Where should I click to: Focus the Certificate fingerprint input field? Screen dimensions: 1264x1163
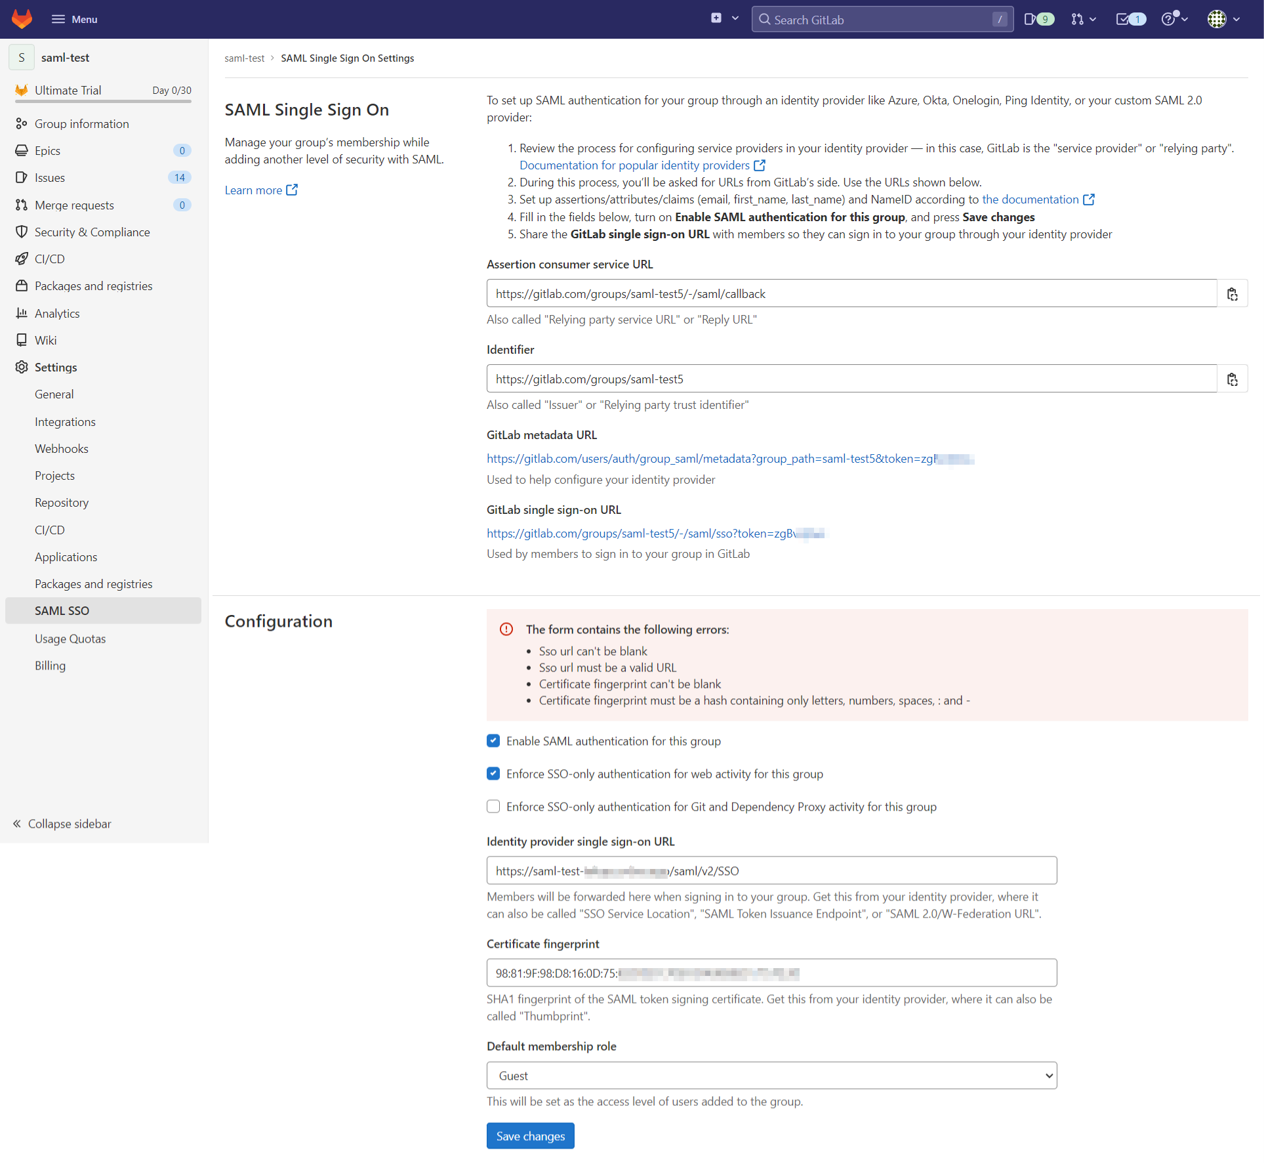click(x=771, y=973)
